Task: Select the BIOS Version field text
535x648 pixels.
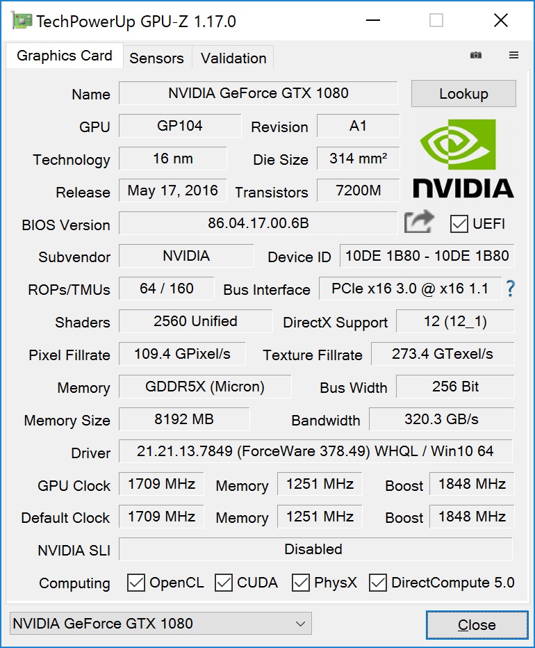Action: pos(257,224)
